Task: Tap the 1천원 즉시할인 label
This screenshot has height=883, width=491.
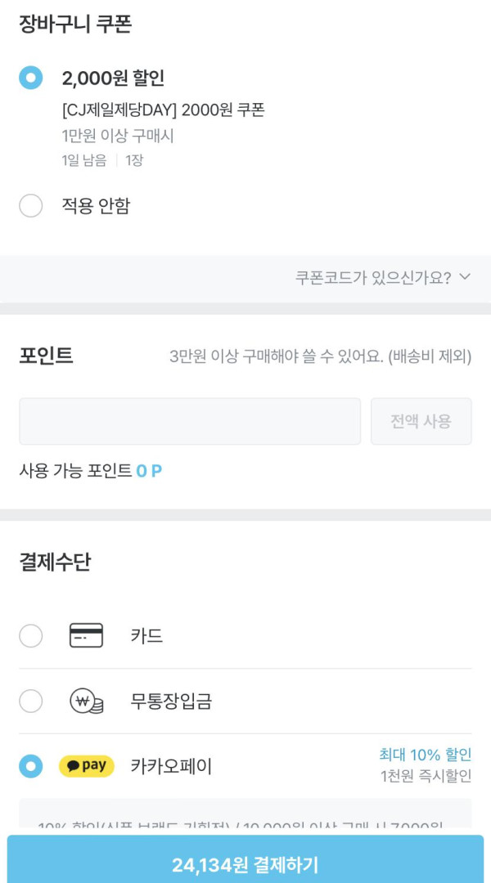Action: (x=426, y=776)
